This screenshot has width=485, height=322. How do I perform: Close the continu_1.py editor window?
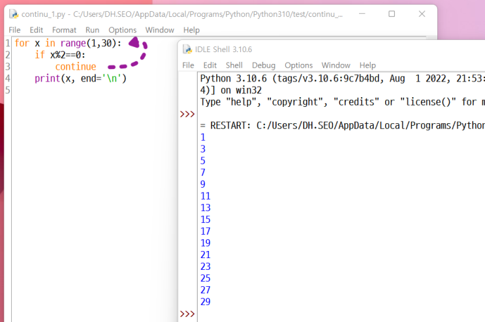coord(421,14)
